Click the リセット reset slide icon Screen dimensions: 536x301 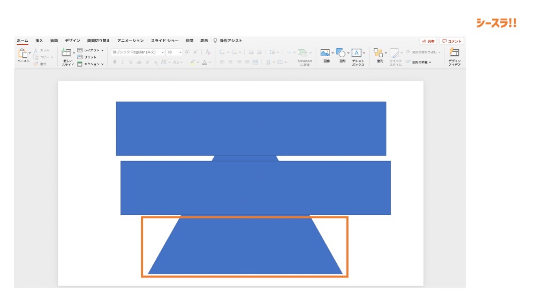[x=87, y=57]
